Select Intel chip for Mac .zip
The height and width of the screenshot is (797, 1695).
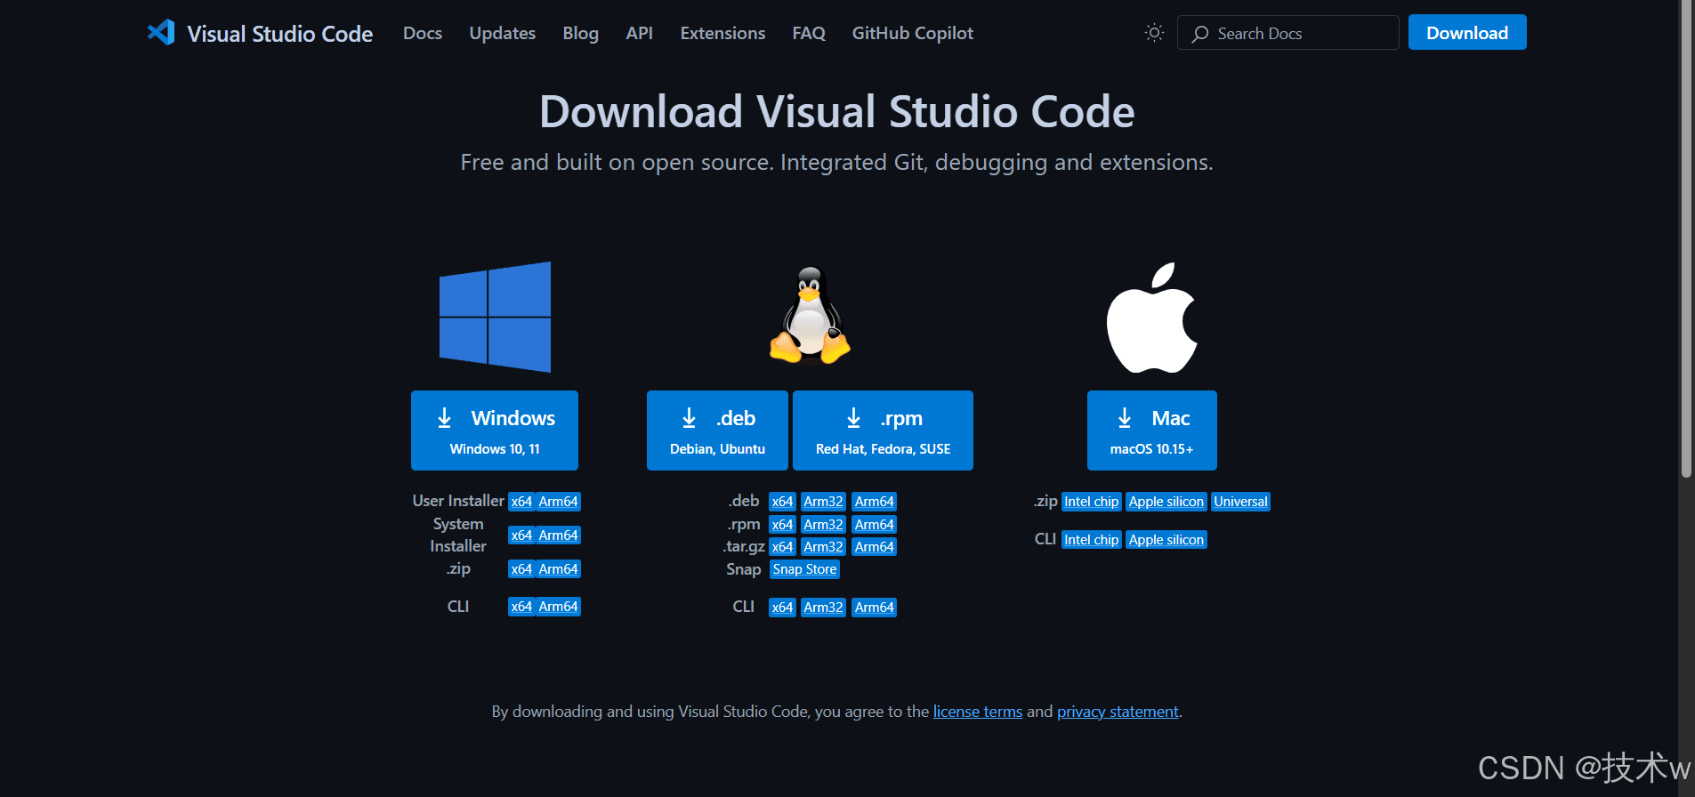point(1091,502)
